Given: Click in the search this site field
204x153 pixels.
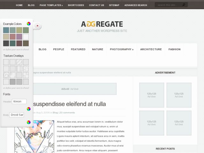Looking at the screenshot, I should [x=168, y=5].
